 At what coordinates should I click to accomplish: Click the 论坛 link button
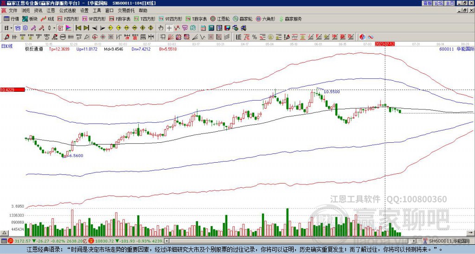click(x=439, y=3)
